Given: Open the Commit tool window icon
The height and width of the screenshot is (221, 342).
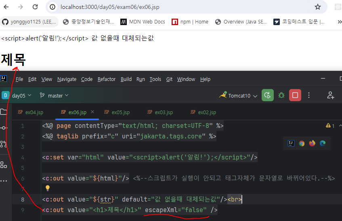Looking at the screenshot, I should tap(4, 128).
